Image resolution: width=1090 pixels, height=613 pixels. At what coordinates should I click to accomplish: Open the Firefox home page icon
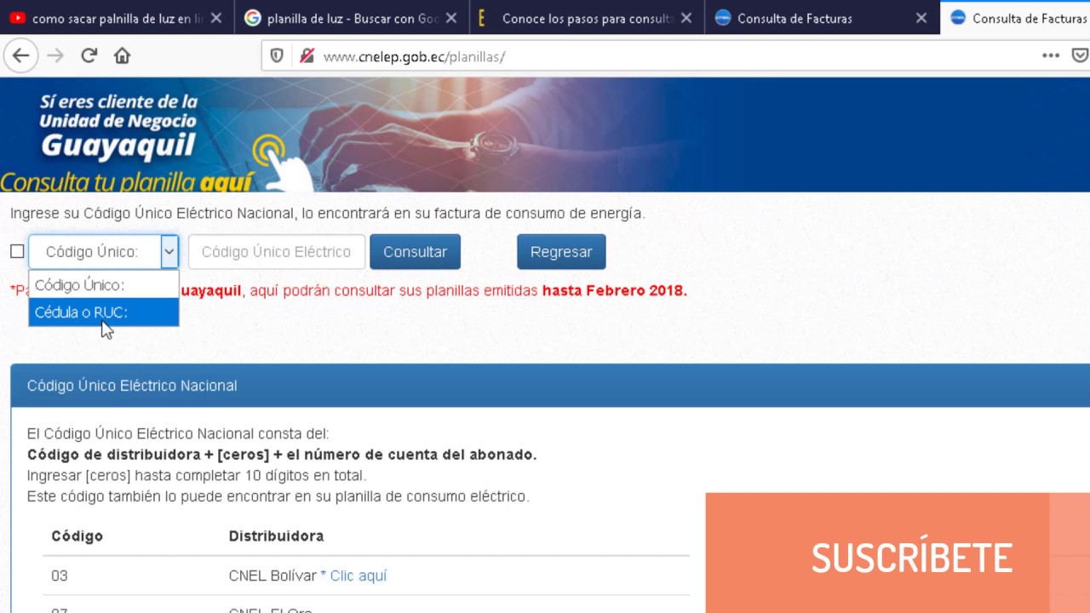(x=122, y=56)
